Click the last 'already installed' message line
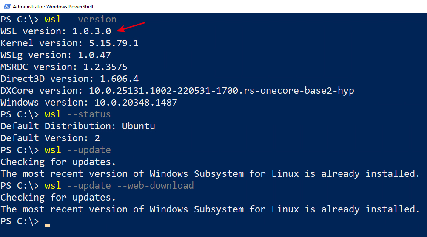This screenshot has width=427, height=237. pos(210,209)
